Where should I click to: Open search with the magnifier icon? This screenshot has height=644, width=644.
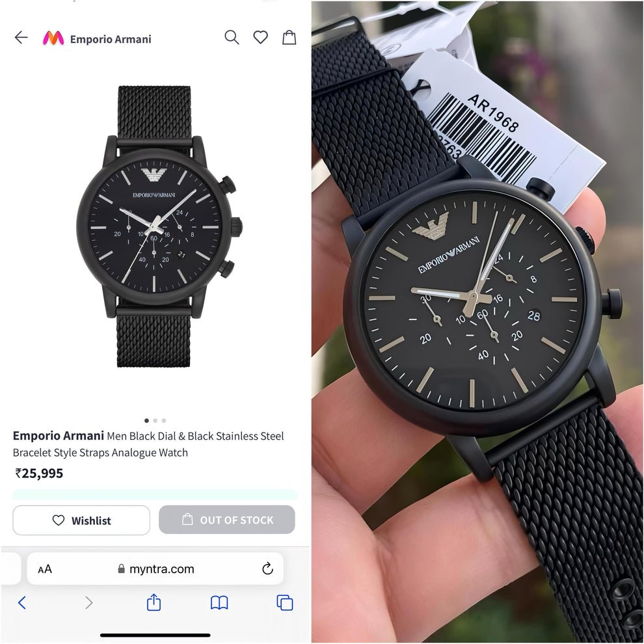pyautogui.click(x=232, y=37)
